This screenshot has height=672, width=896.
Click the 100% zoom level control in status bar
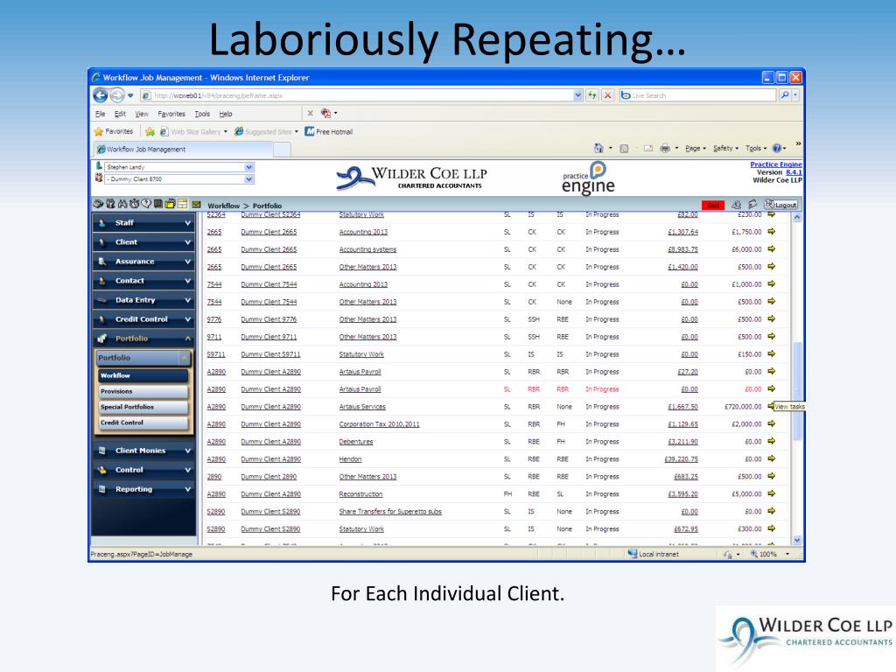[x=770, y=554]
